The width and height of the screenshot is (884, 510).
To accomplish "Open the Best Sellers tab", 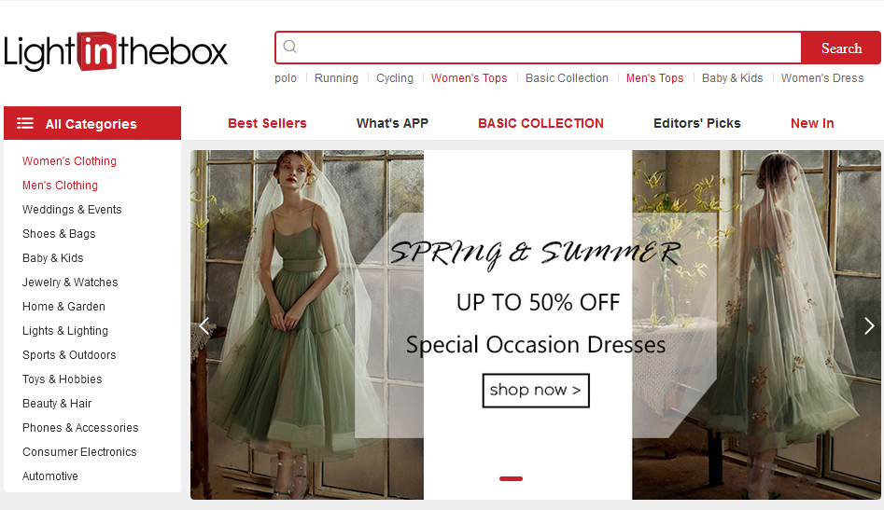I will (267, 123).
